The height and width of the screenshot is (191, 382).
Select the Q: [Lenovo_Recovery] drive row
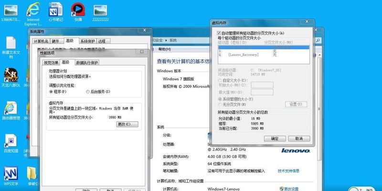tap(264, 55)
